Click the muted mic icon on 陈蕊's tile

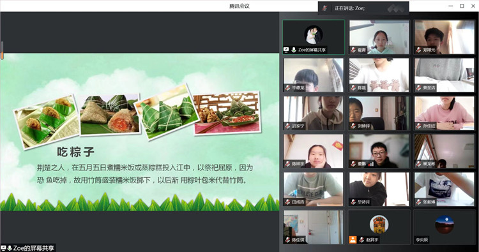[353, 88]
